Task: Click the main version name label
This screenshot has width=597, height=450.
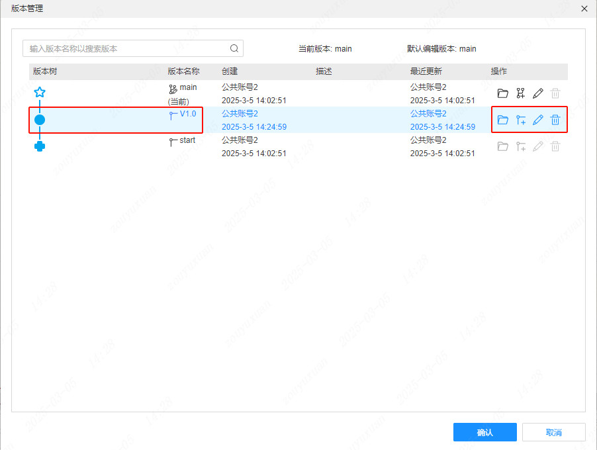Action: tap(188, 87)
